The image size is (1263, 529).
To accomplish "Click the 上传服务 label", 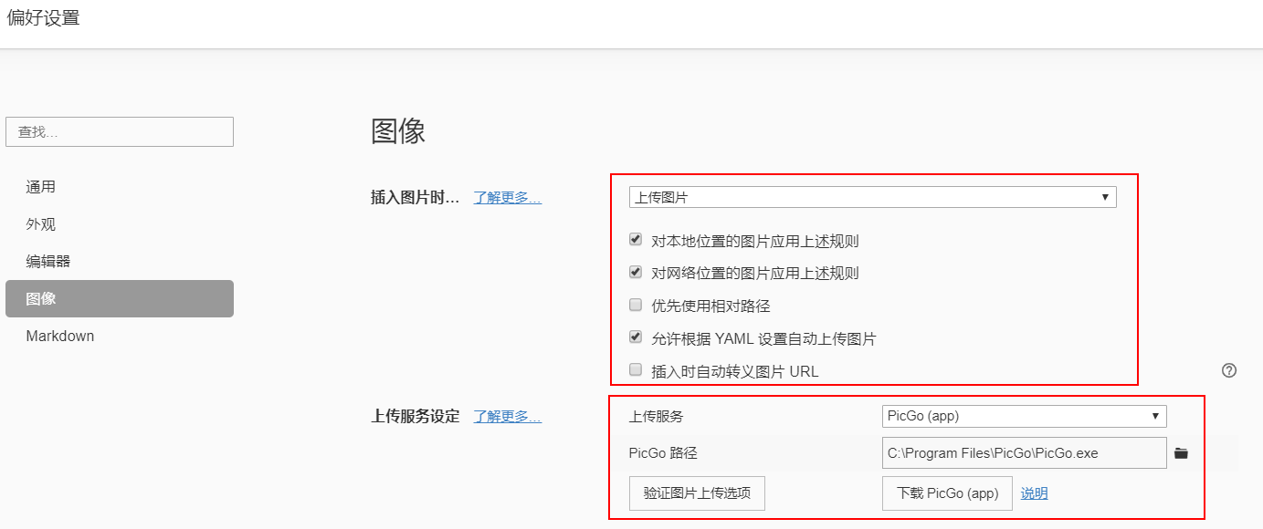I will (x=656, y=417).
